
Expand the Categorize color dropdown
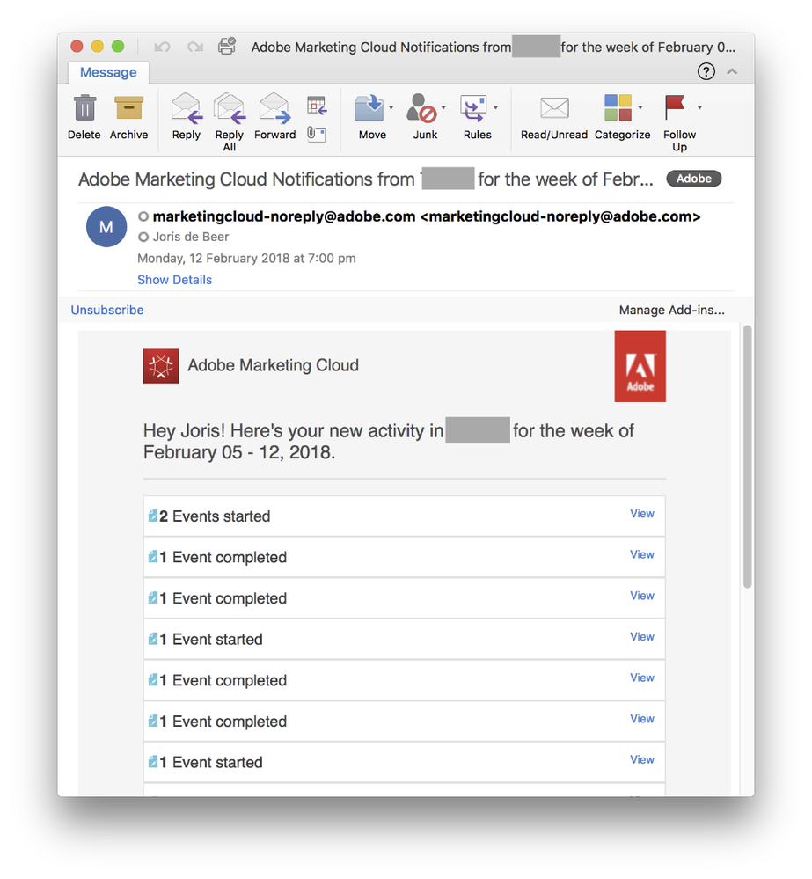640,107
